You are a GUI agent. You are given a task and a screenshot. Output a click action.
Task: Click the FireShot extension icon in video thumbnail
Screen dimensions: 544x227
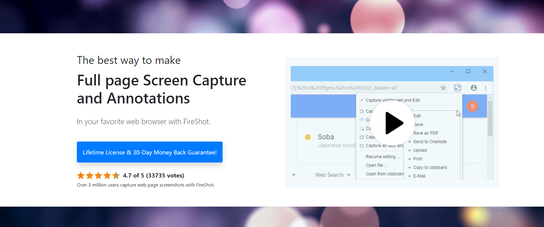[457, 88]
